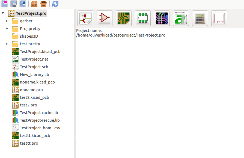Open the PCB calculator button

click(200, 18)
